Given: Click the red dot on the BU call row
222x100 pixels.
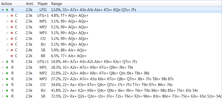Looking at the screenshot, I should [12, 44].
